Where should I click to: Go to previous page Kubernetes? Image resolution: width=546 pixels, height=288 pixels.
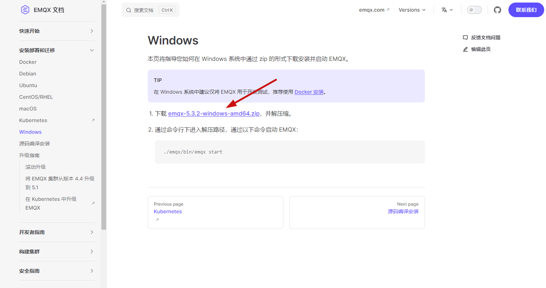[215, 213]
